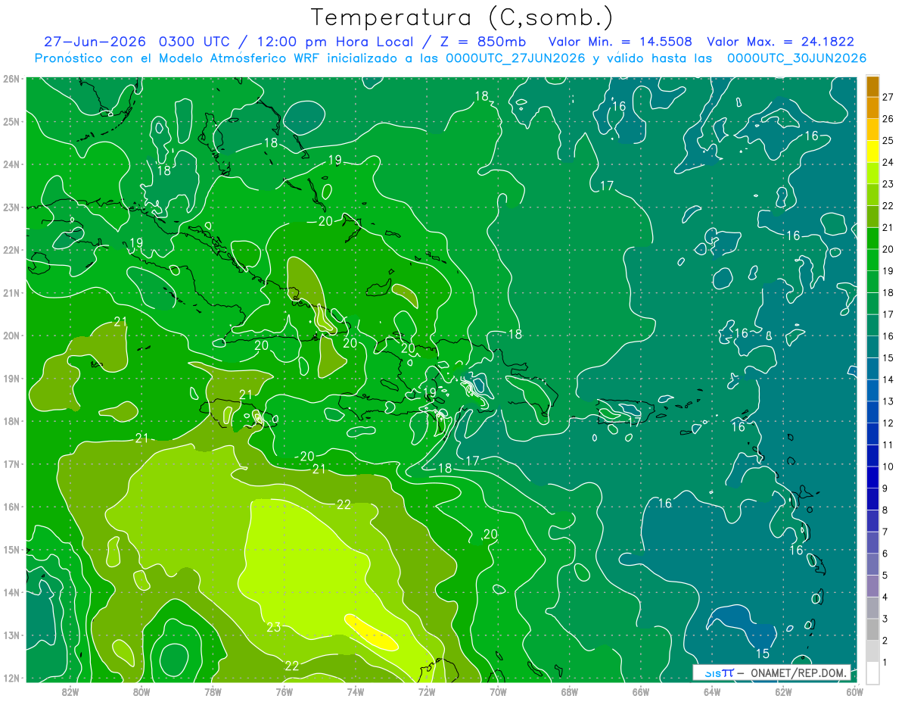Click colorbar label '26'
This screenshot has width=908, height=702.
tap(888, 119)
